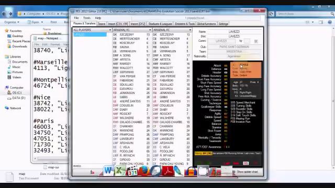This screenshot has height=188, width=335.
Task: Open Microsoft Excel from the dock
Action: 120,171
